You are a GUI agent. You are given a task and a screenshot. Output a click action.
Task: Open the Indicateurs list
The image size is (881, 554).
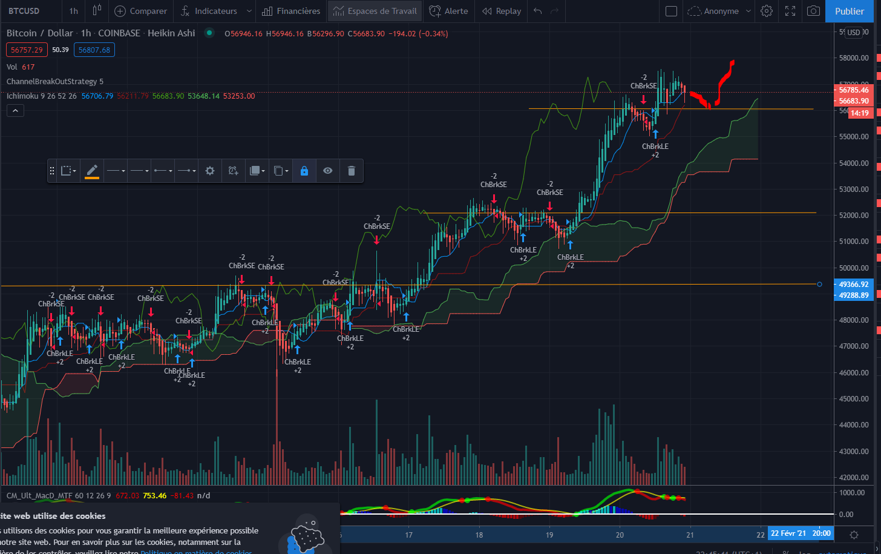coord(209,11)
